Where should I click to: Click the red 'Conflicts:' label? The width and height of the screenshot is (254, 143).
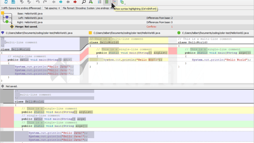151,27
